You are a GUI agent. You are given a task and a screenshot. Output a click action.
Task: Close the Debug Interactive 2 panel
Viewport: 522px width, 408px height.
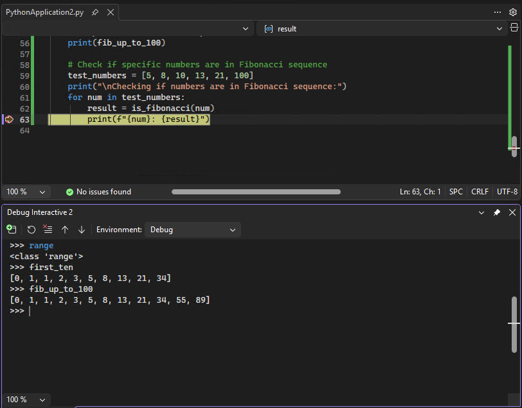[x=512, y=212]
